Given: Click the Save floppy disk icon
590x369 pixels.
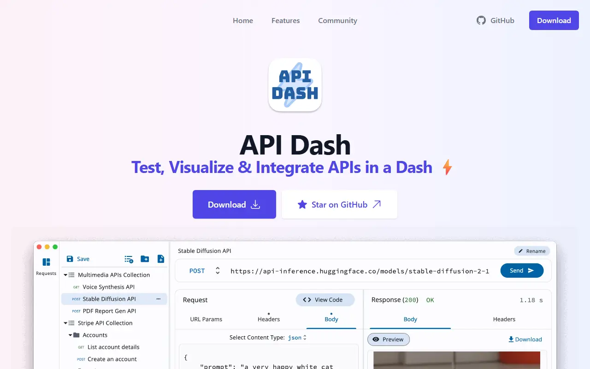Looking at the screenshot, I should [x=70, y=259].
